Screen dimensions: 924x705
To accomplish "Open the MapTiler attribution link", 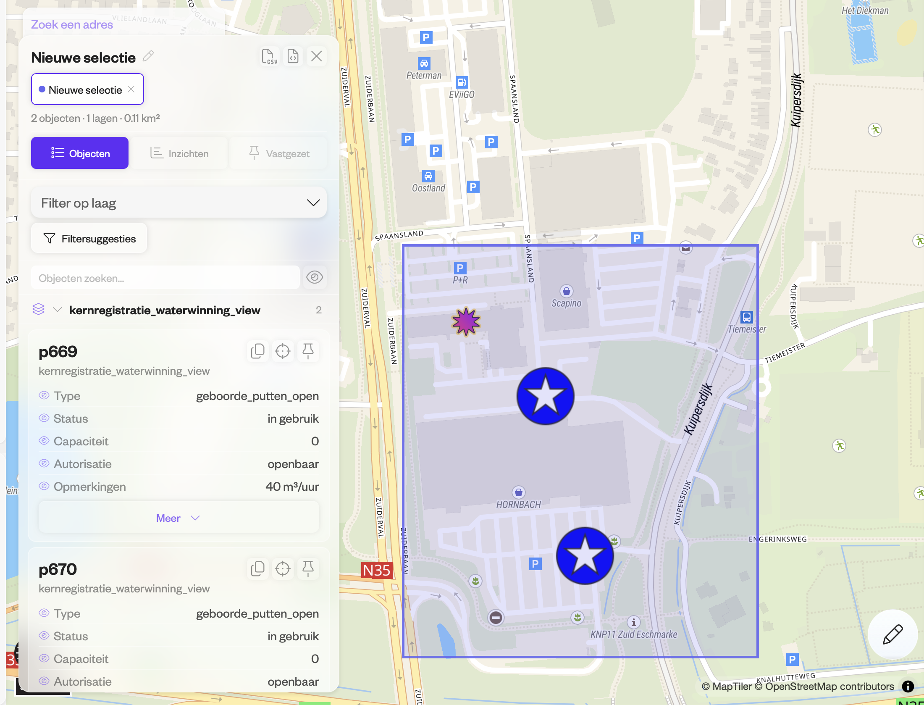I will click(x=727, y=687).
